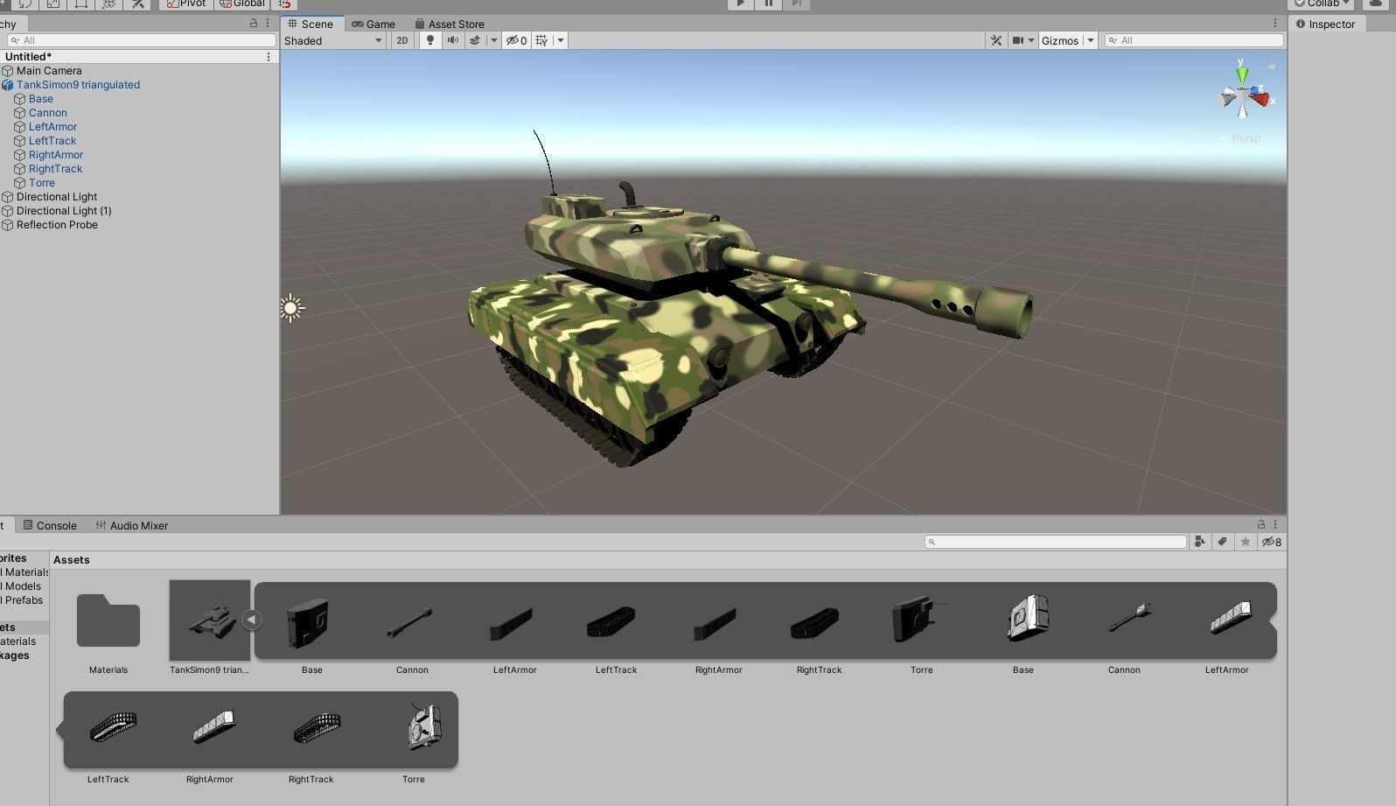Select the Scene tab
Viewport: 1396px width, 806px height.
[311, 24]
